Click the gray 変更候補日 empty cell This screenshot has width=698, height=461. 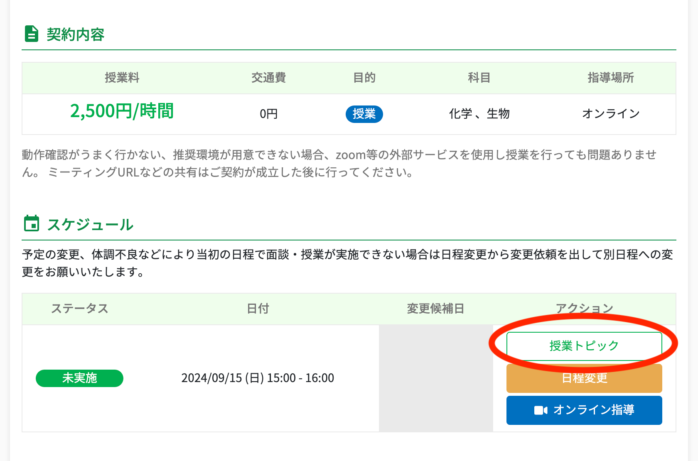[x=436, y=378]
